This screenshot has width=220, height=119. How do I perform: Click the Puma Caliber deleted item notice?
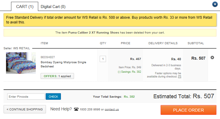pos(110,33)
